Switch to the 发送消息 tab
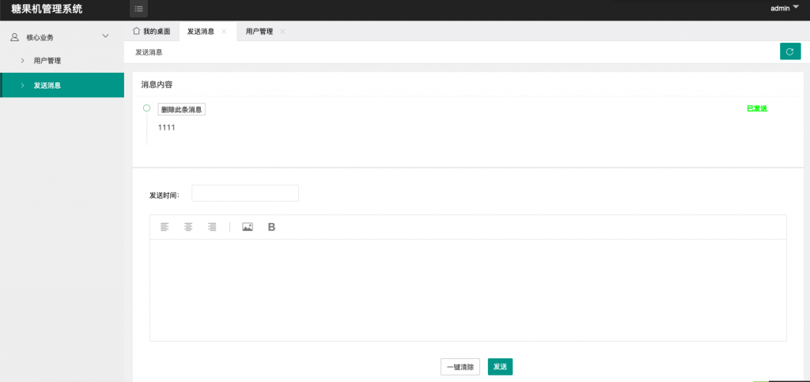The width and height of the screenshot is (810, 382). [x=208, y=32]
